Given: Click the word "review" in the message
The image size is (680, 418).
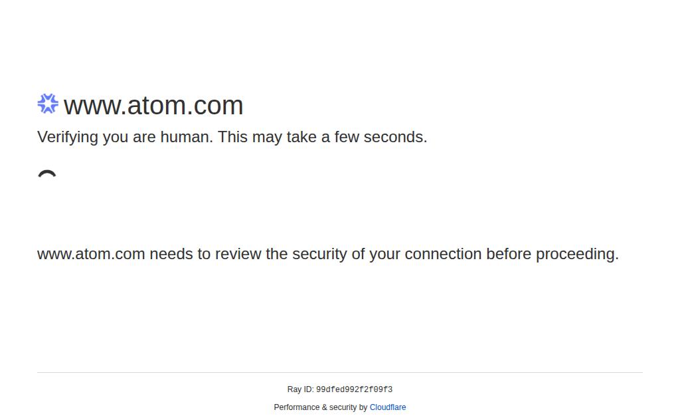Looking at the screenshot, I should point(238,255).
